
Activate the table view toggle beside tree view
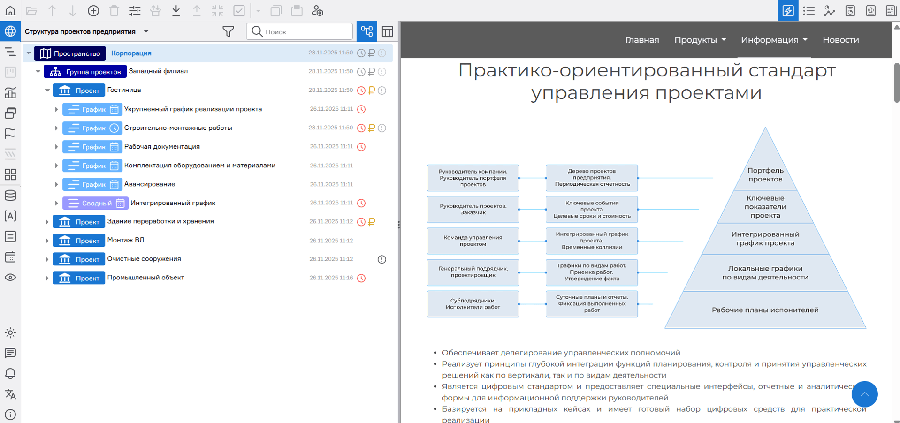[388, 31]
